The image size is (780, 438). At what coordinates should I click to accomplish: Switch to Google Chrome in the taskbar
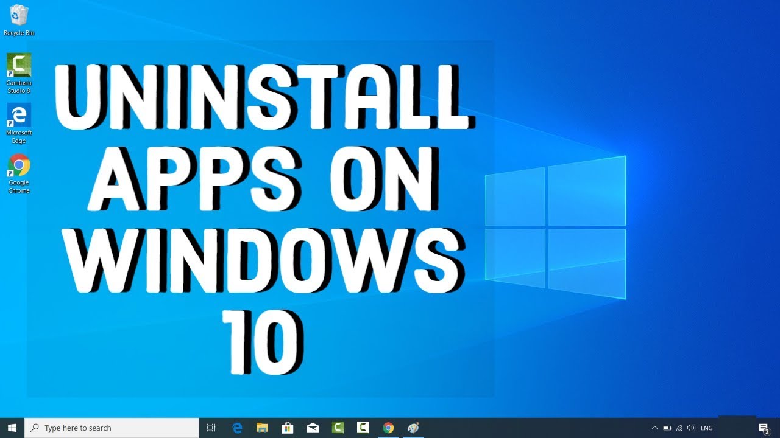(388, 428)
